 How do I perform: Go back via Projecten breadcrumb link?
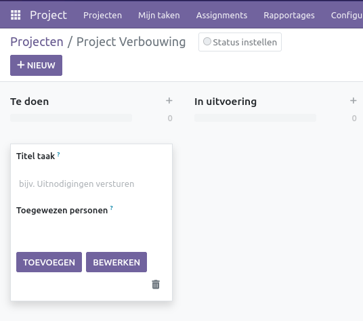37,42
